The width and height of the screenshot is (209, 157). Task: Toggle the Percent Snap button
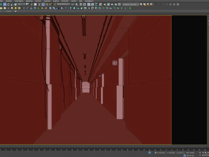(47, 4)
